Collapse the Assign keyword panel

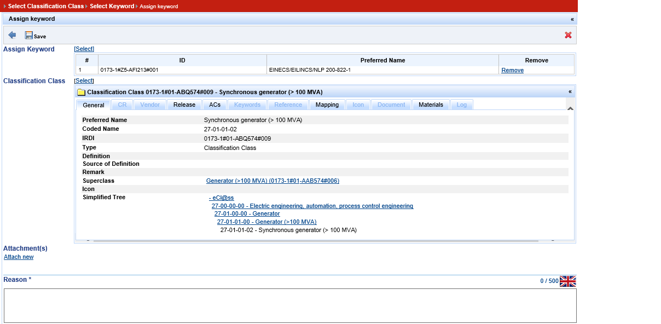click(572, 19)
